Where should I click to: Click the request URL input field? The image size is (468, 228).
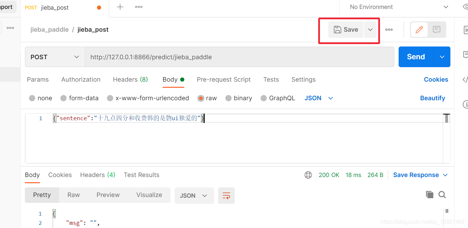(x=240, y=57)
